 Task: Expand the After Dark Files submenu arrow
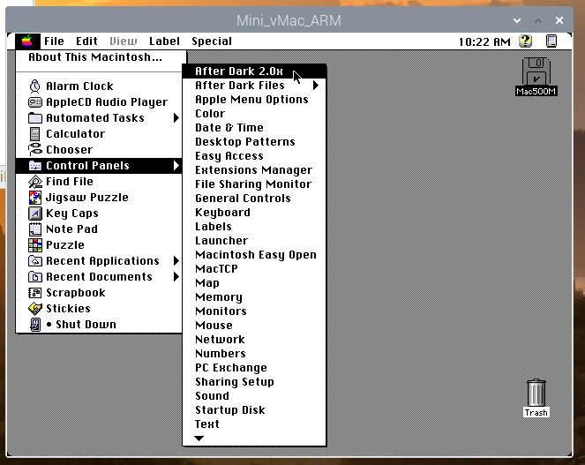(x=316, y=86)
